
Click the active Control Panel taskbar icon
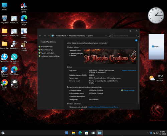(x=100, y=133)
